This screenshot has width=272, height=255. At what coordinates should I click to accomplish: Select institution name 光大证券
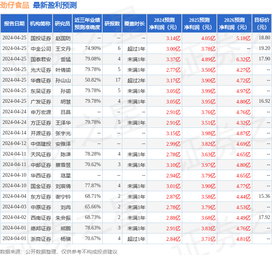41,70
